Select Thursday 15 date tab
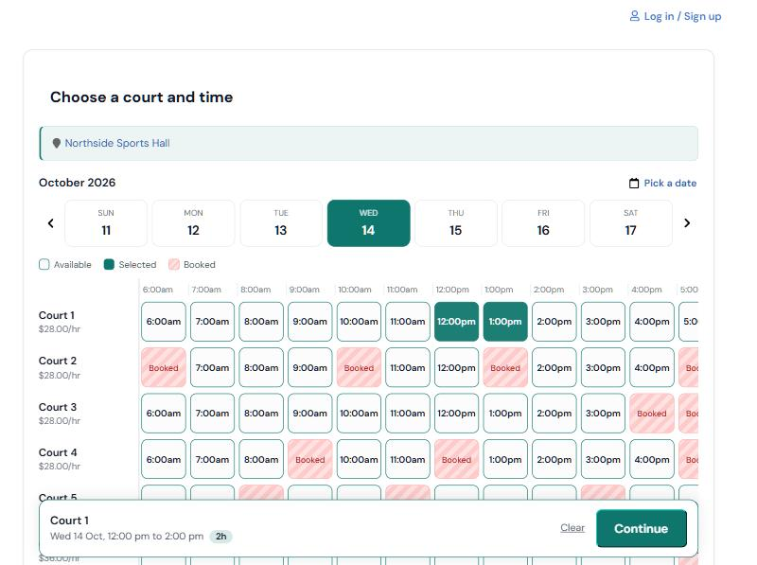Image resolution: width=757 pixels, height=565 pixels. pyautogui.click(x=456, y=223)
